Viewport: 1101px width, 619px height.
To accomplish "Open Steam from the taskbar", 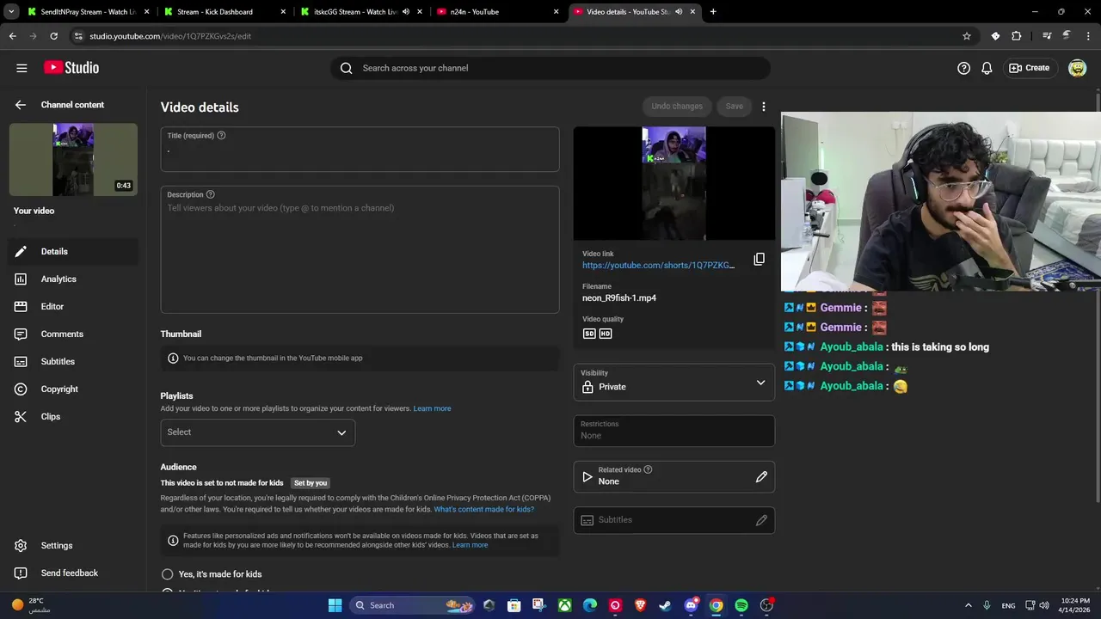I will 666,605.
